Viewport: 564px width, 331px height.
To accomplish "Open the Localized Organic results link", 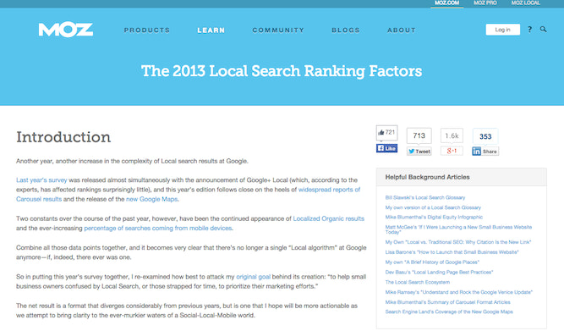I will 328,218.
